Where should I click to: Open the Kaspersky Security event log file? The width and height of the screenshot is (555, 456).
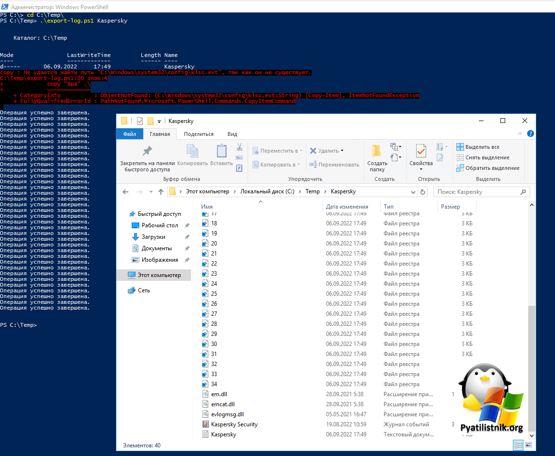234,424
